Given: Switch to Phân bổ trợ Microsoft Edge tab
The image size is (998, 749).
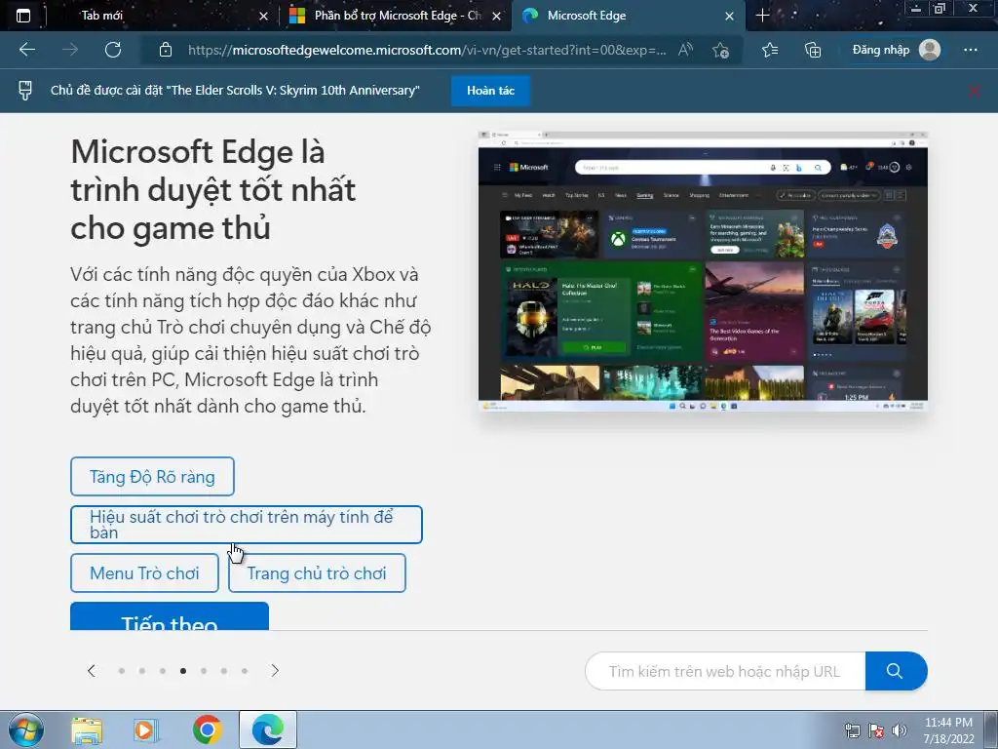Looking at the screenshot, I should (x=395, y=16).
